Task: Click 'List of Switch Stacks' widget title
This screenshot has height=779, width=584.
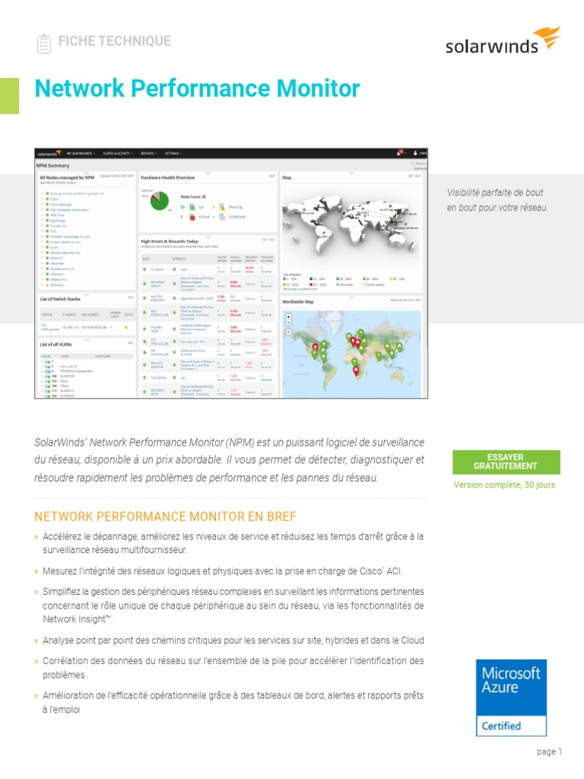Action: (x=60, y=299)
